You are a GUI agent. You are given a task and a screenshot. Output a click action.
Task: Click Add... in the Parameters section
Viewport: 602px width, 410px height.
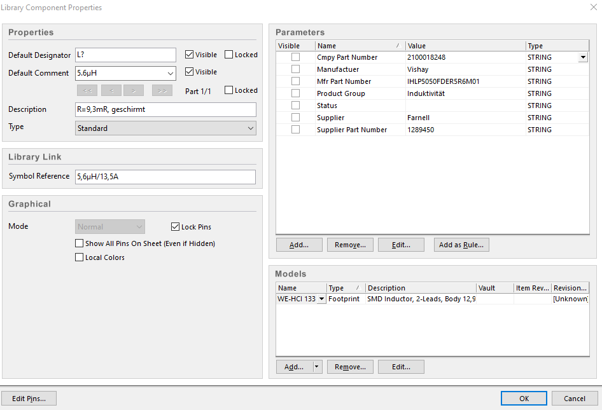(299, 245)
